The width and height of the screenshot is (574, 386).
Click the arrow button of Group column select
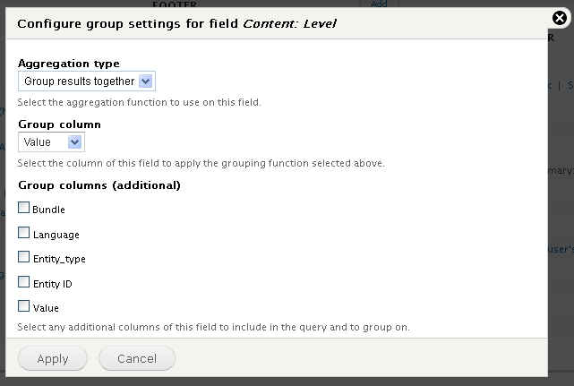pos(74,142)
